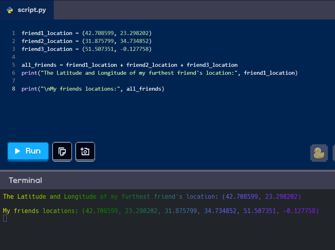Click the terminal cursor prompt
The image size is (335, 250).
pyautogui.click(x=5, y=218)
